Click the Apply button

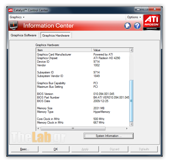(85, 149)
